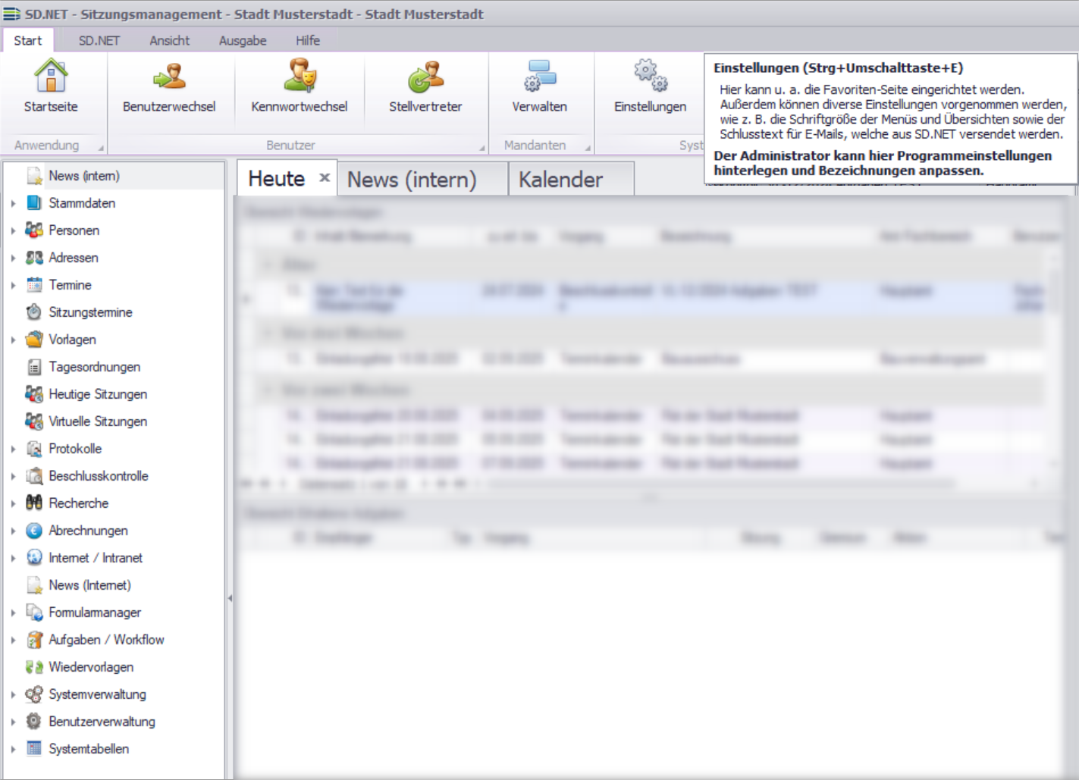Select the News (intern) document tab

[412, 180]
